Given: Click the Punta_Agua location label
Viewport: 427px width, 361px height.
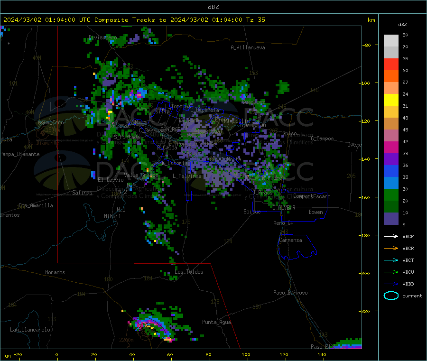Looking at the screenshot, I should [216, 322].
